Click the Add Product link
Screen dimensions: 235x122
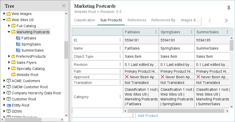pyautogui.click(x=147, y=116)
